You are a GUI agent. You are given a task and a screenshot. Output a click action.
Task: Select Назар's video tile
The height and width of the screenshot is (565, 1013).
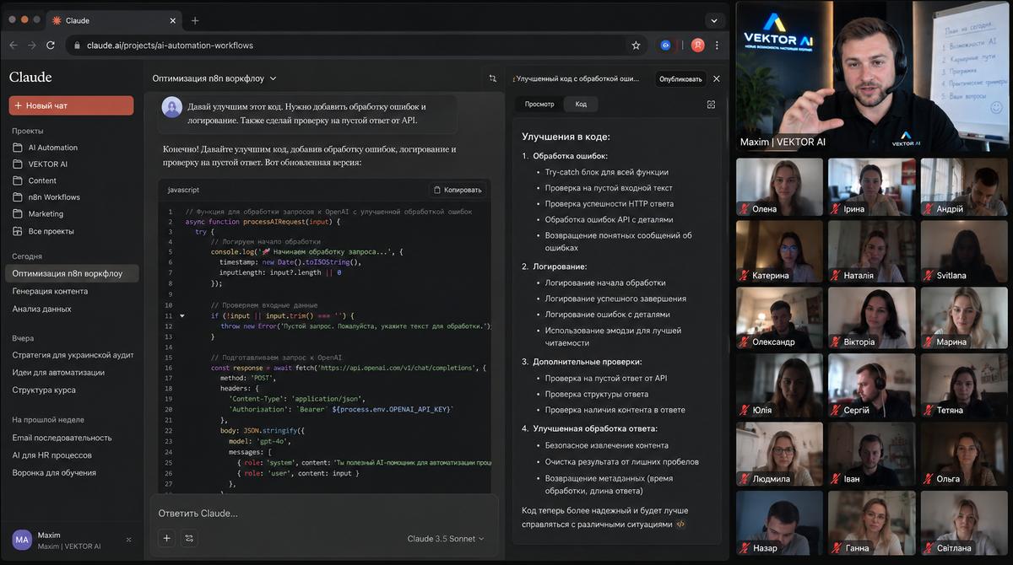point(779,522)
